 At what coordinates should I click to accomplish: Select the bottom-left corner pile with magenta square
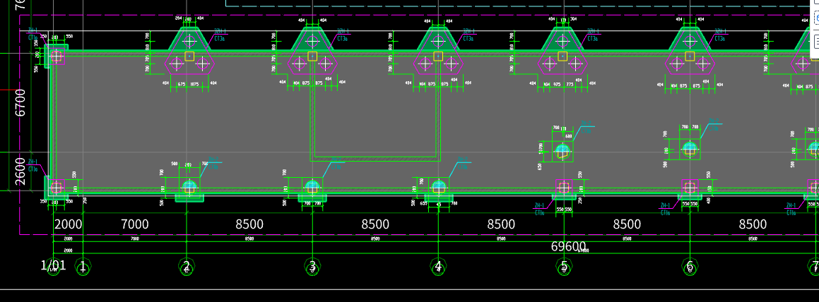[57, 187]
